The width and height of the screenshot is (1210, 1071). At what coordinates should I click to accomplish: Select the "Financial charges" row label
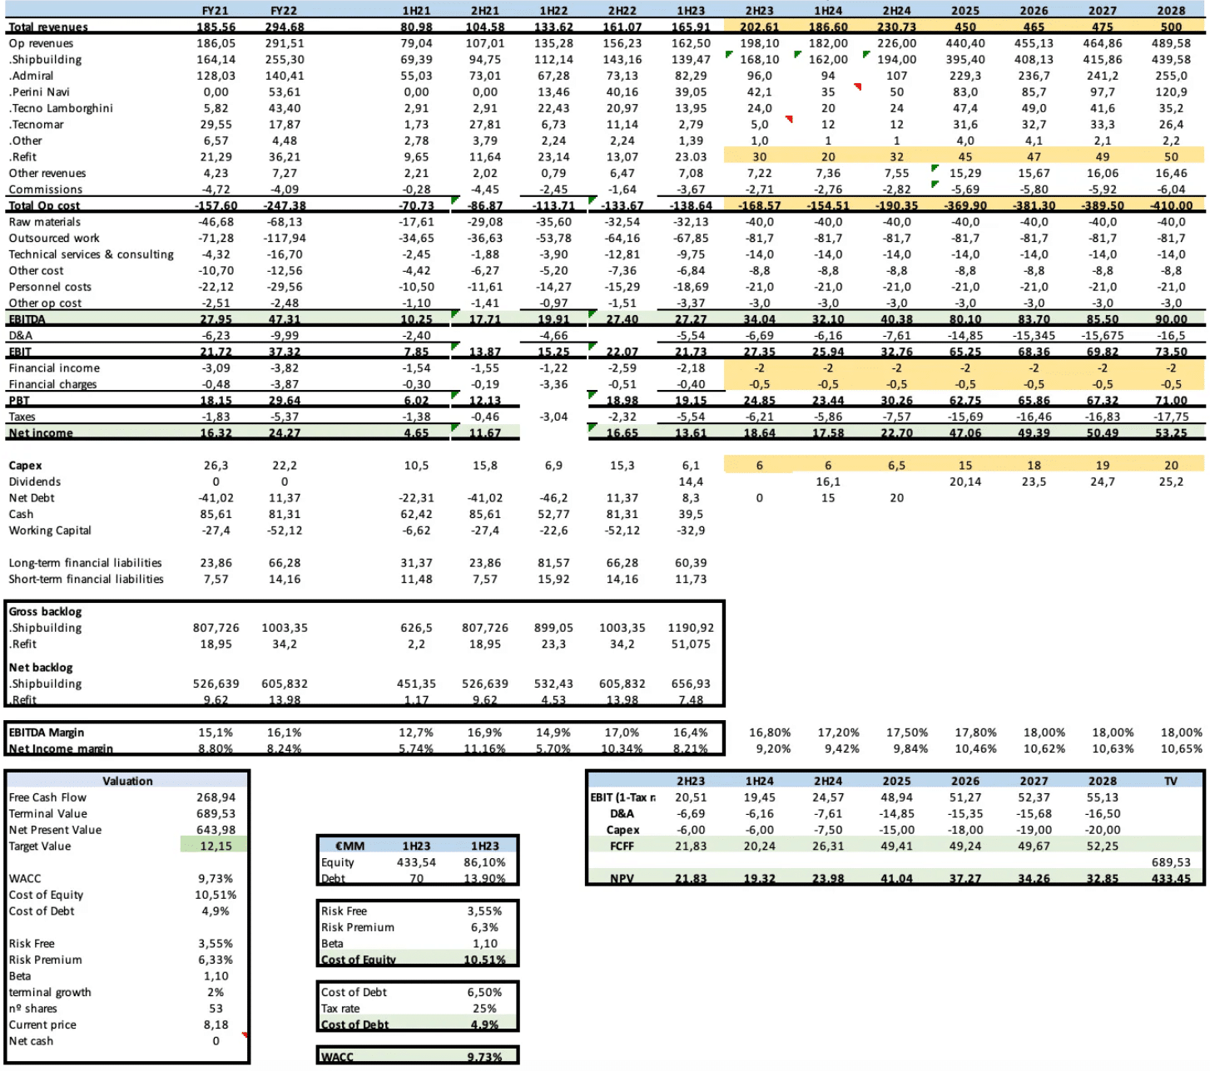(x=52, y=384)
